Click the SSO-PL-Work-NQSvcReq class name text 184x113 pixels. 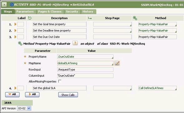(x=128, y=44)
